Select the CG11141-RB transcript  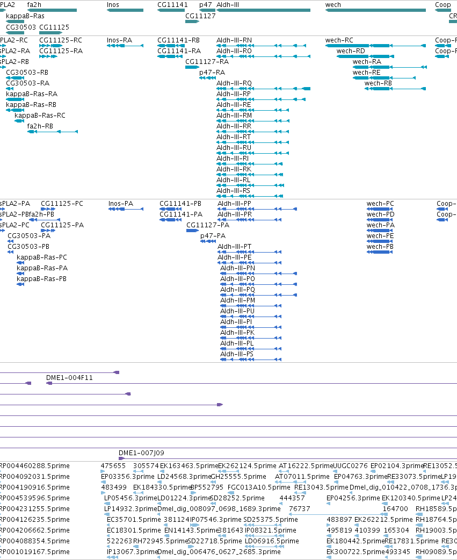178,40
